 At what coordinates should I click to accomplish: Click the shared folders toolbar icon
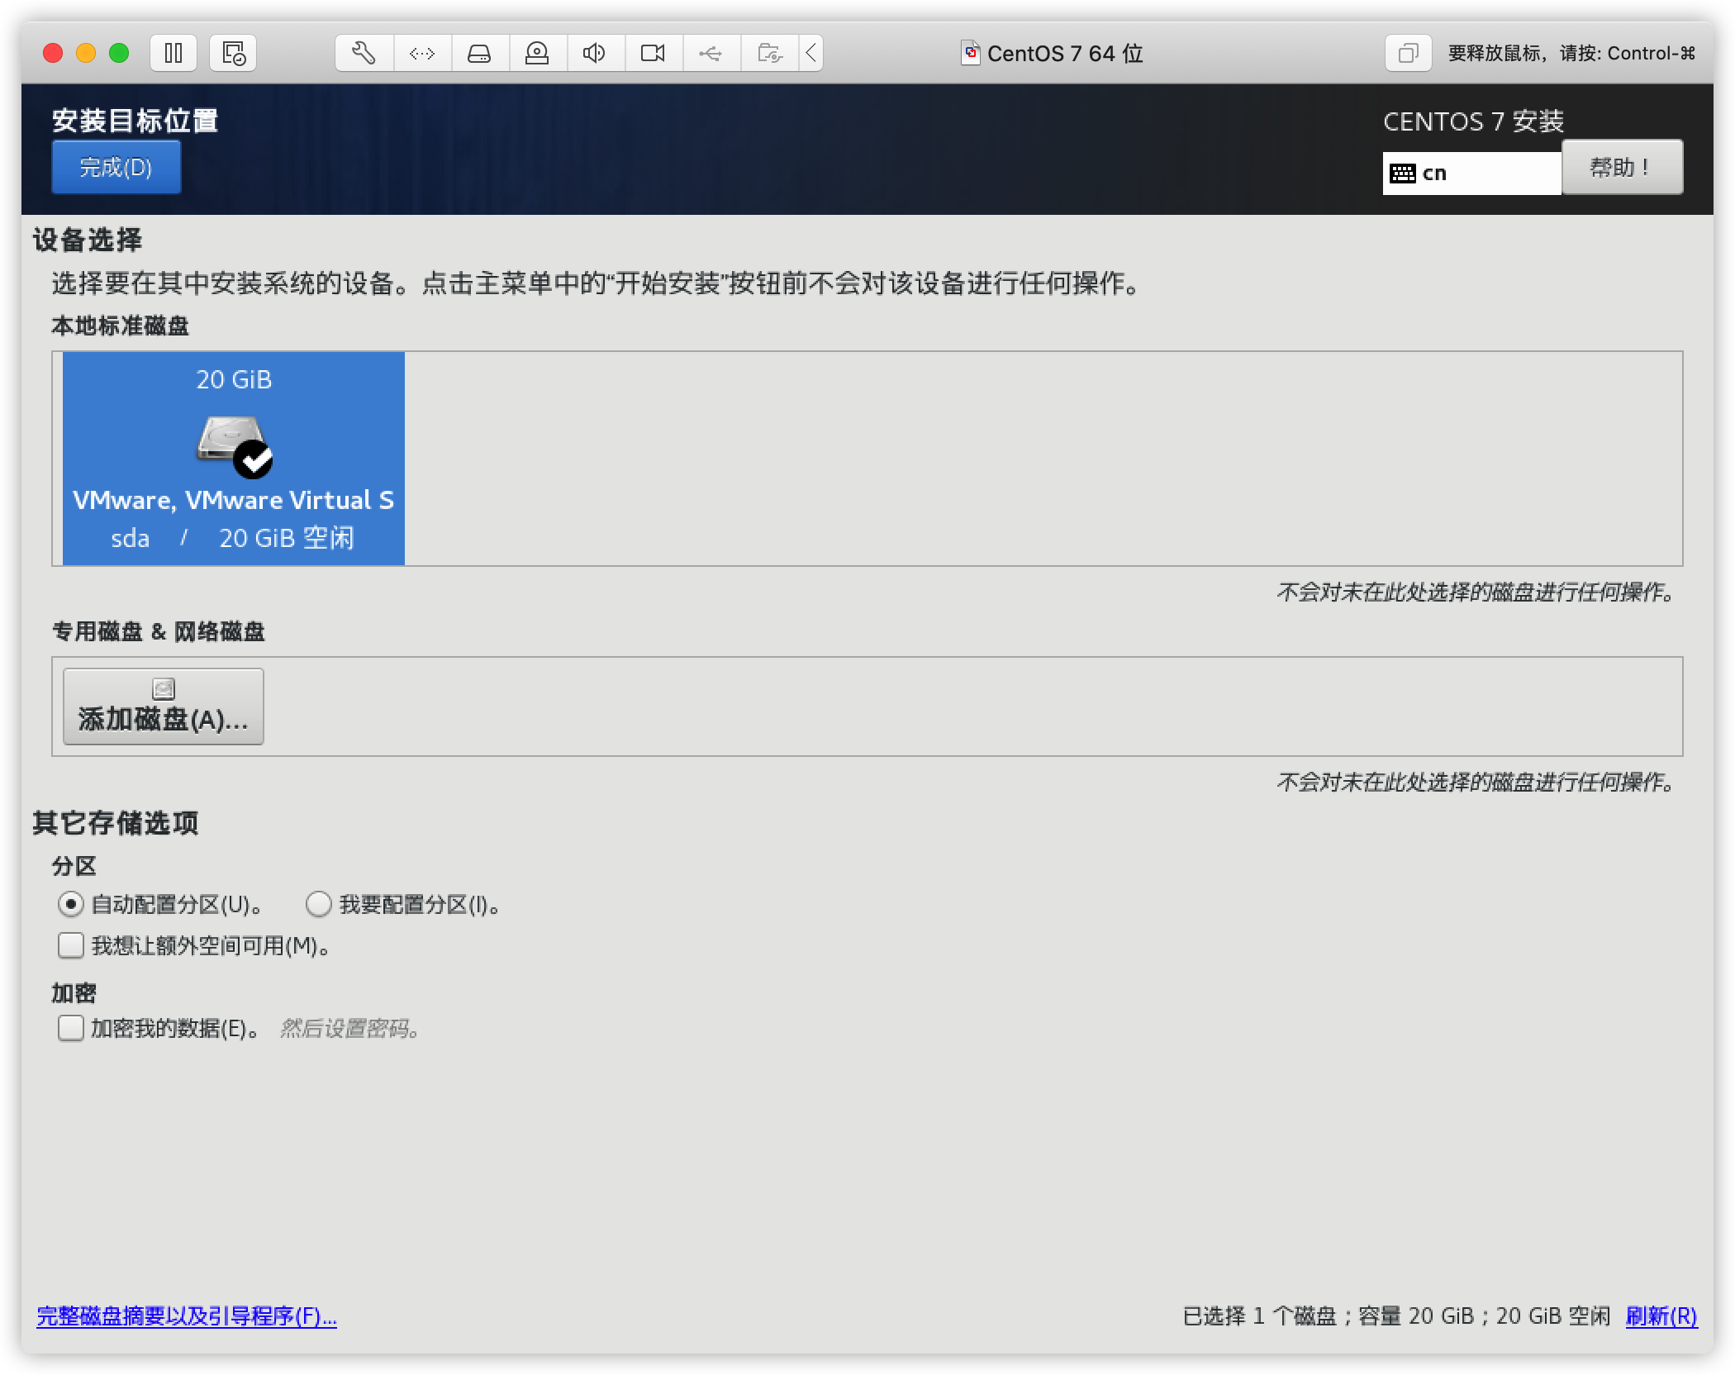[769, 54]
